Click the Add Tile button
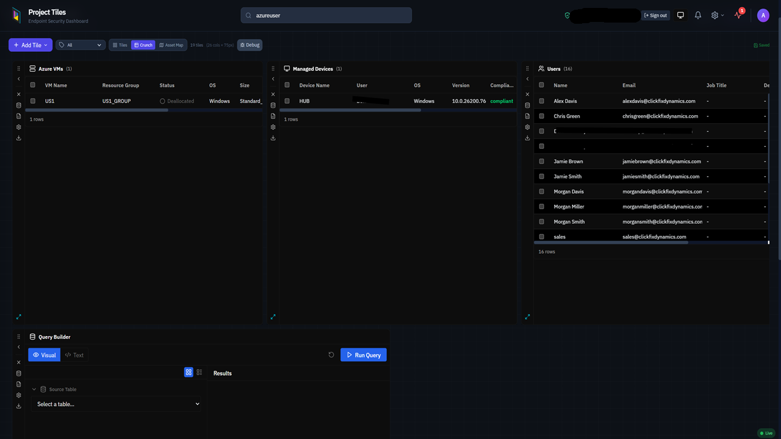 [30, 45]
